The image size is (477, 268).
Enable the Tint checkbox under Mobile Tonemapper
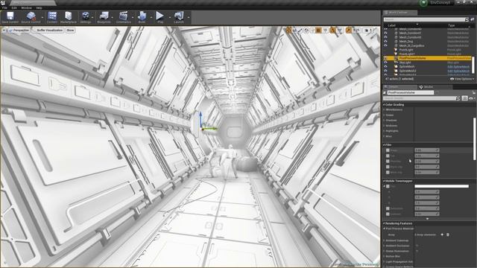388,186
